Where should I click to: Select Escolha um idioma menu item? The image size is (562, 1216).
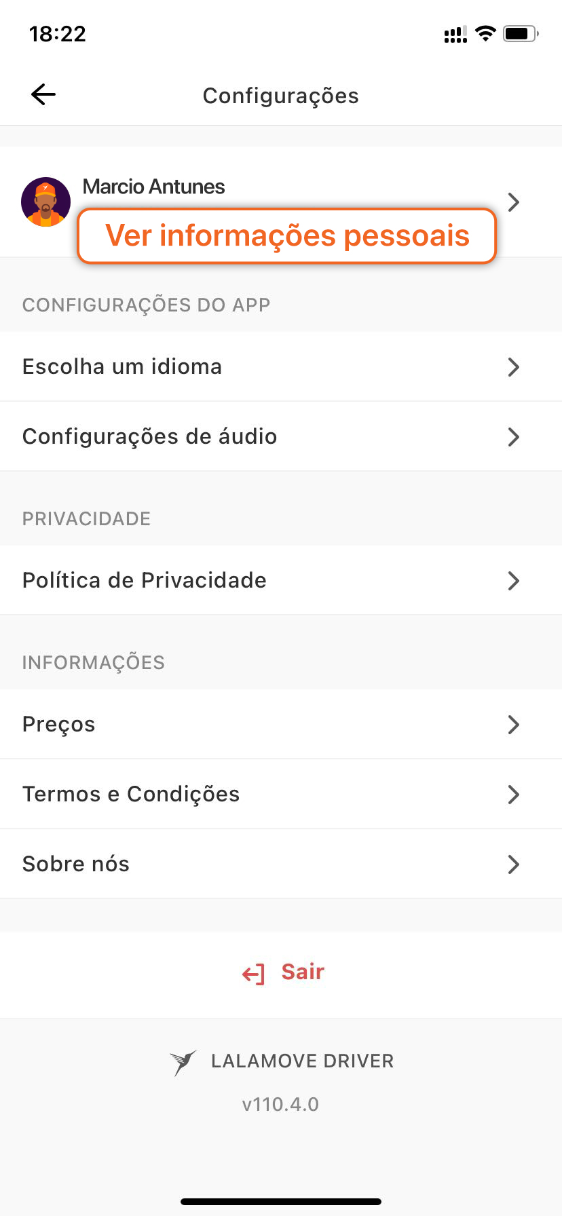[281, 366]
